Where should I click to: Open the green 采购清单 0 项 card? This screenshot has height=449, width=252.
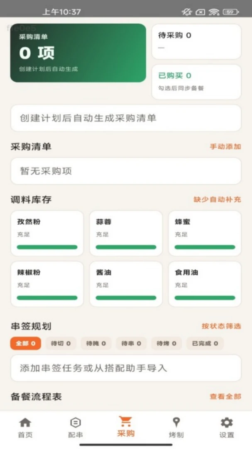(x=78, y=53)
